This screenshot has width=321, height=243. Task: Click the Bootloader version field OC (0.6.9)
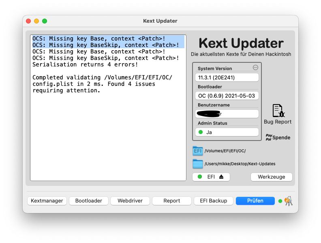[x=227, y=96]
